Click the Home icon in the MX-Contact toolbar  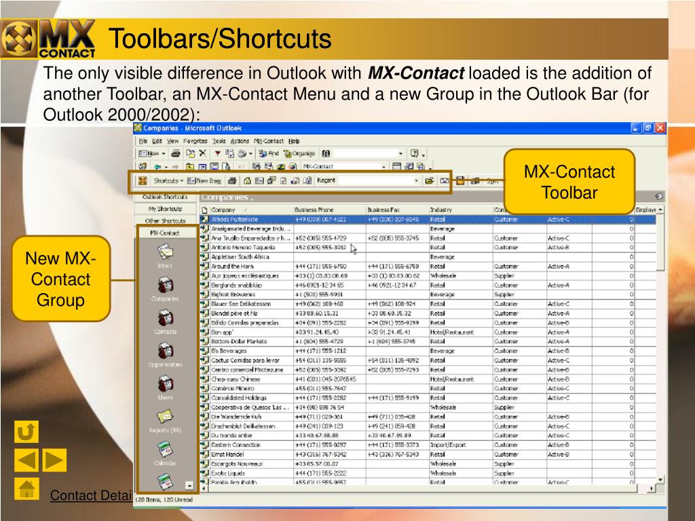click(x=247, y=180)
